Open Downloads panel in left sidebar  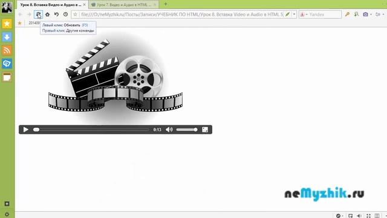click(x=7, y=37)
